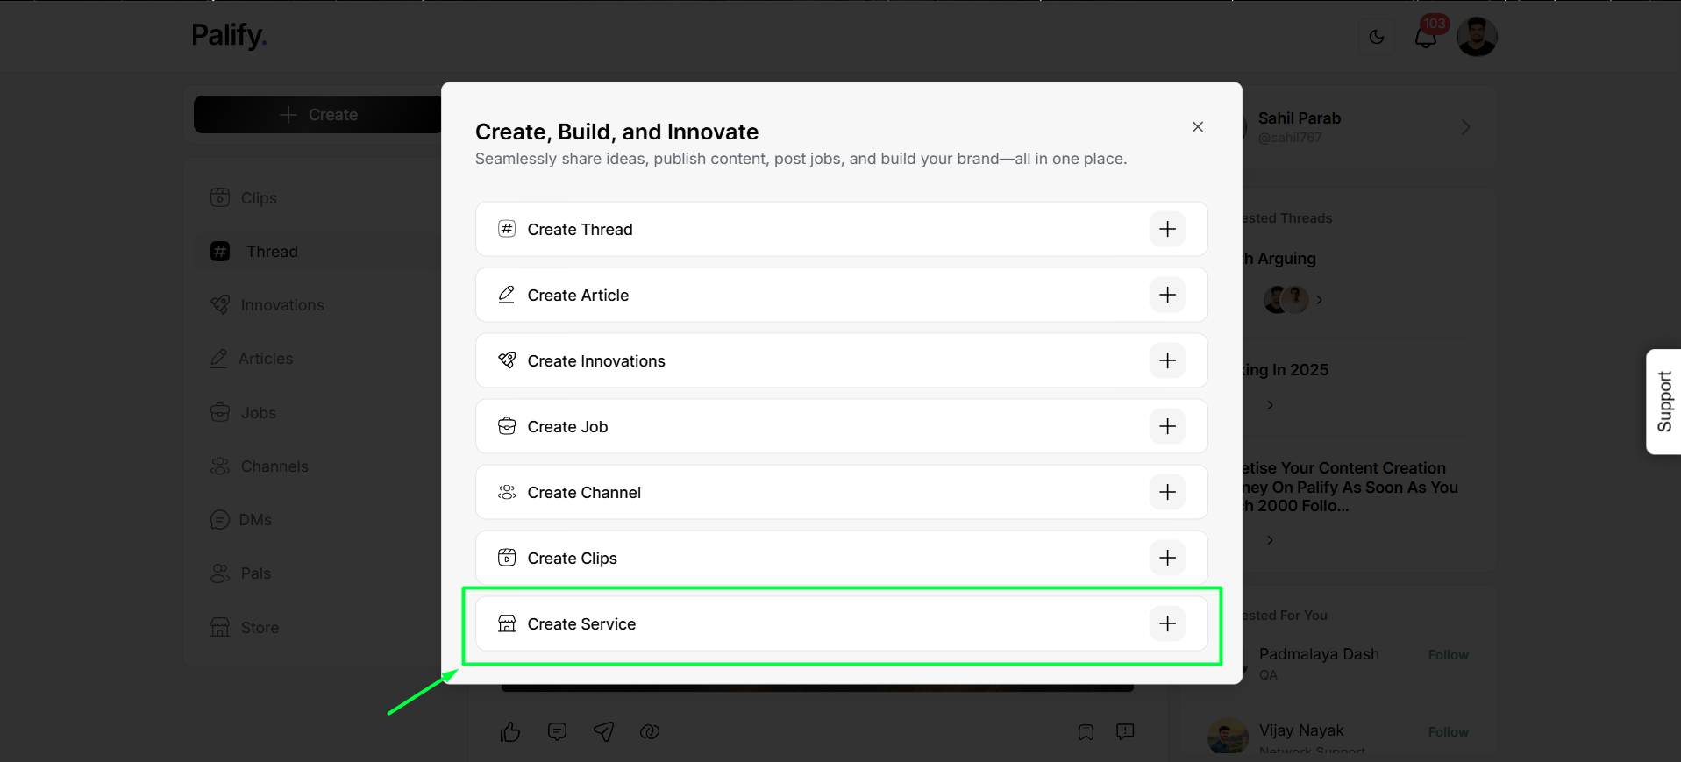This screenshot has height=762, width=1681.
Task: Click the Channels sidebar icon
Action: click(x=220, y=466)
